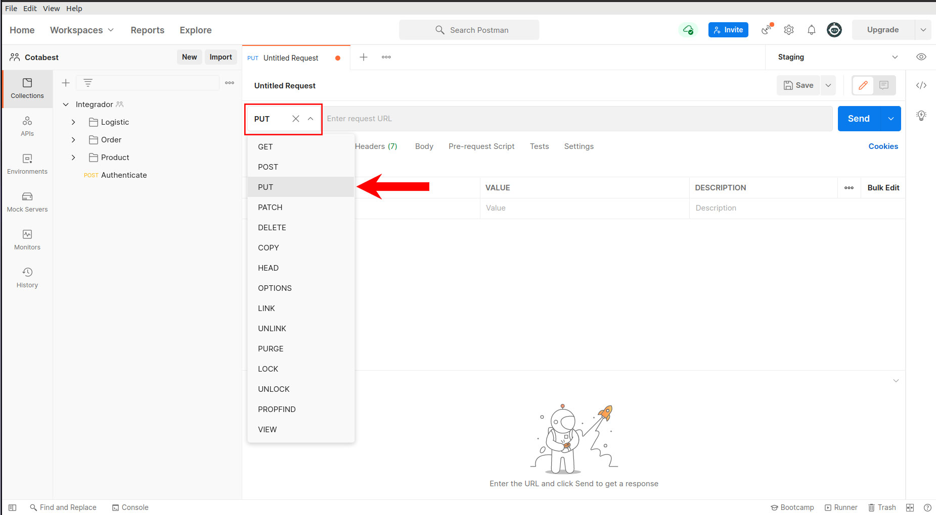Open the History sidebar panel
936x515 pixels.
27,278
